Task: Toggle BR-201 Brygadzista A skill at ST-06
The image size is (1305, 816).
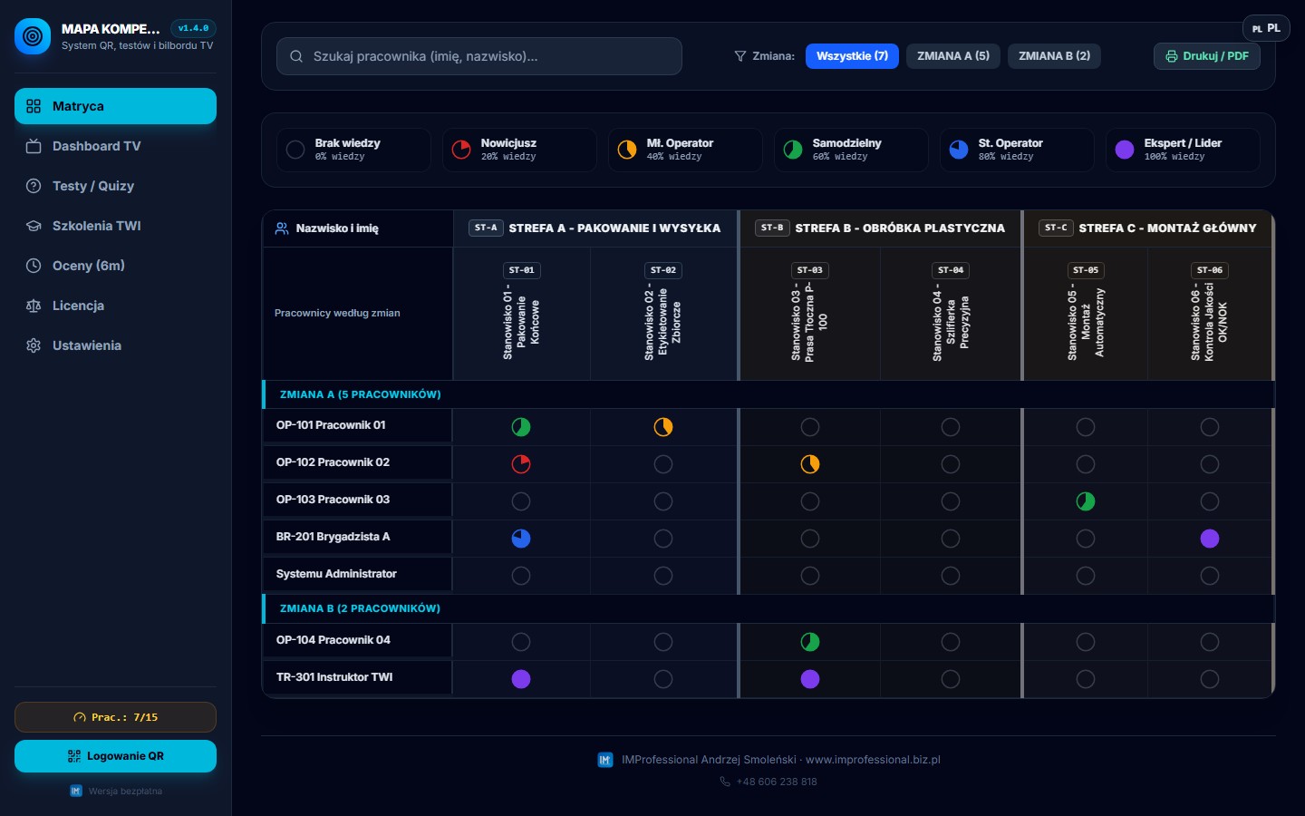Action: (1210, 539)
